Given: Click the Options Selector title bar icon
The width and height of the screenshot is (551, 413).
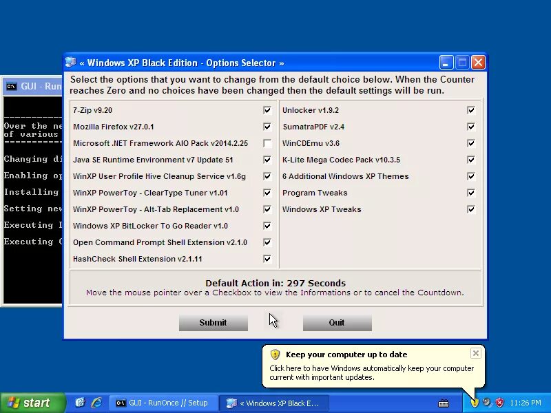Looking at the screenshot, I should coord(71,63).
